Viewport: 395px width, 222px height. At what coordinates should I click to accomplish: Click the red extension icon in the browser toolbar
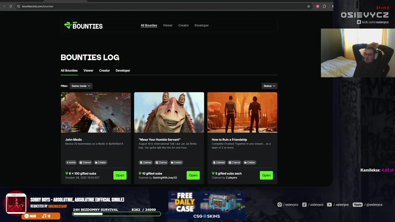coord(318,6)
